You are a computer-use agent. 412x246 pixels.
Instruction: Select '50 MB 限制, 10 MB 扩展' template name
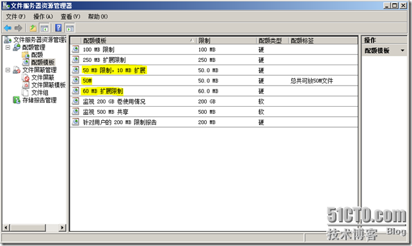(x=114, y=70)
